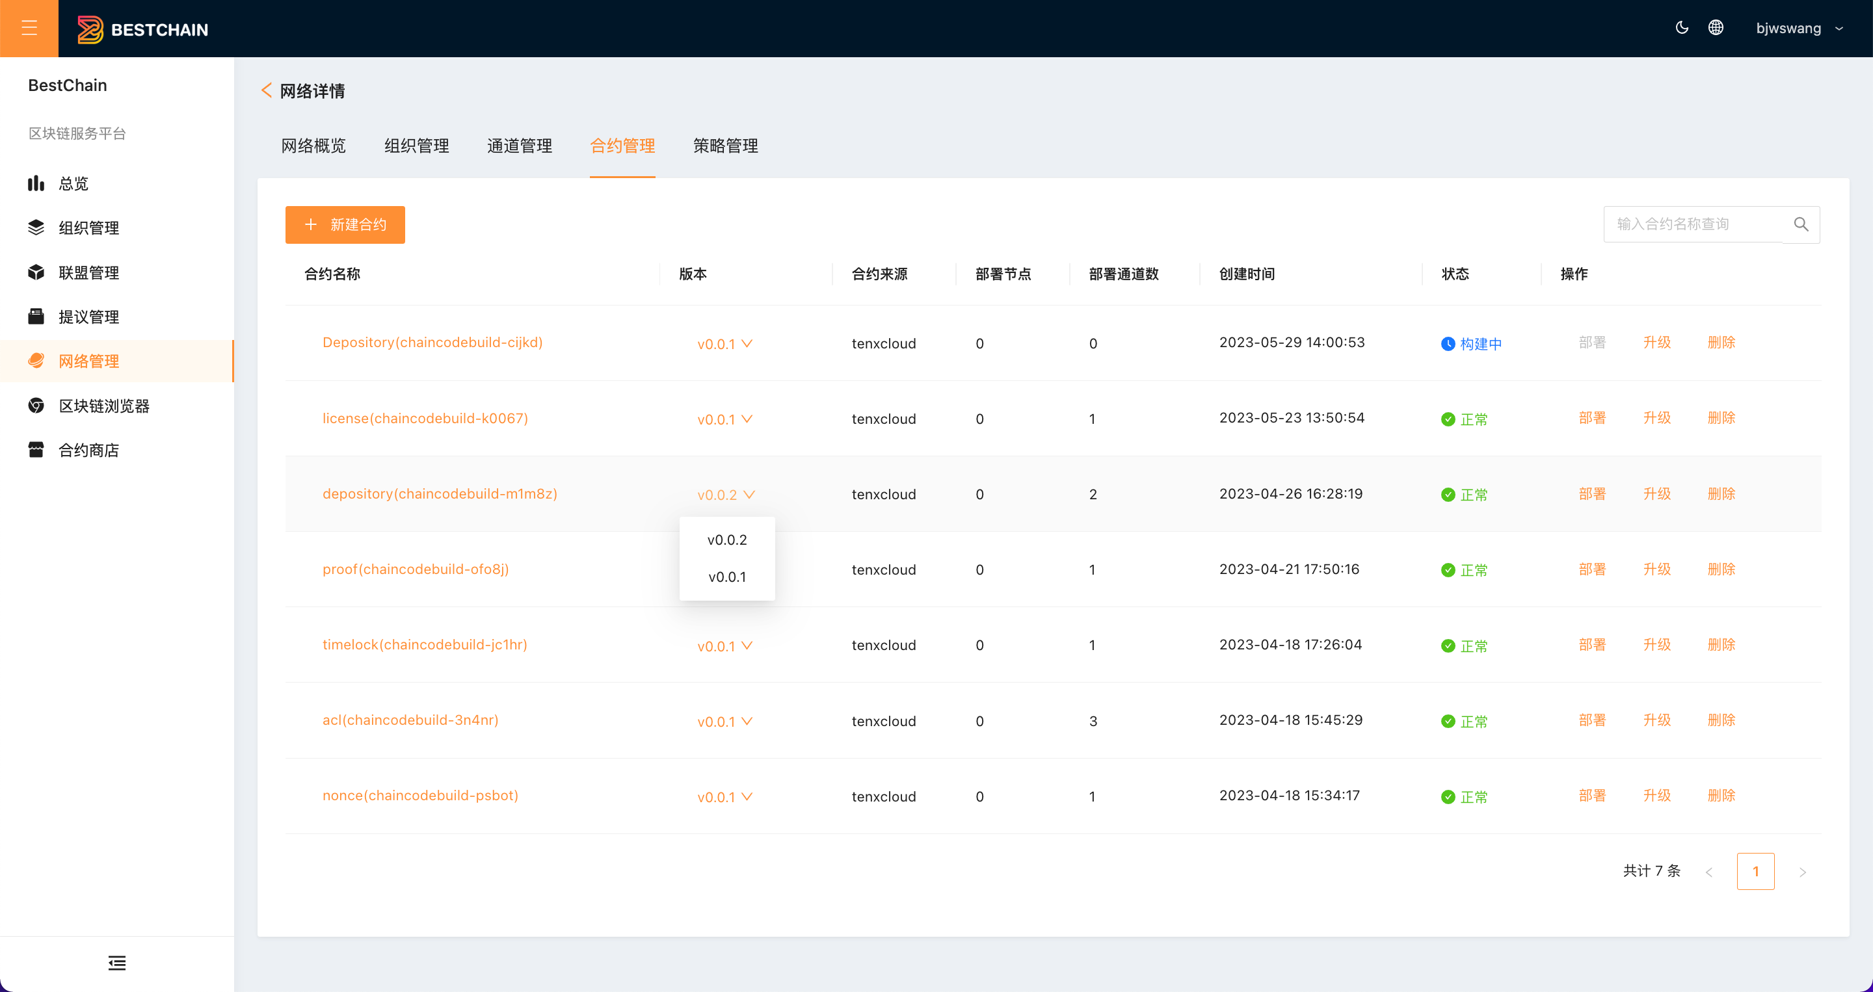The height and width of the screenshot is (992, 1873).
Task: Open timelock(chaincodebuild-jc1hr) contract
Action: pos(425,645)
